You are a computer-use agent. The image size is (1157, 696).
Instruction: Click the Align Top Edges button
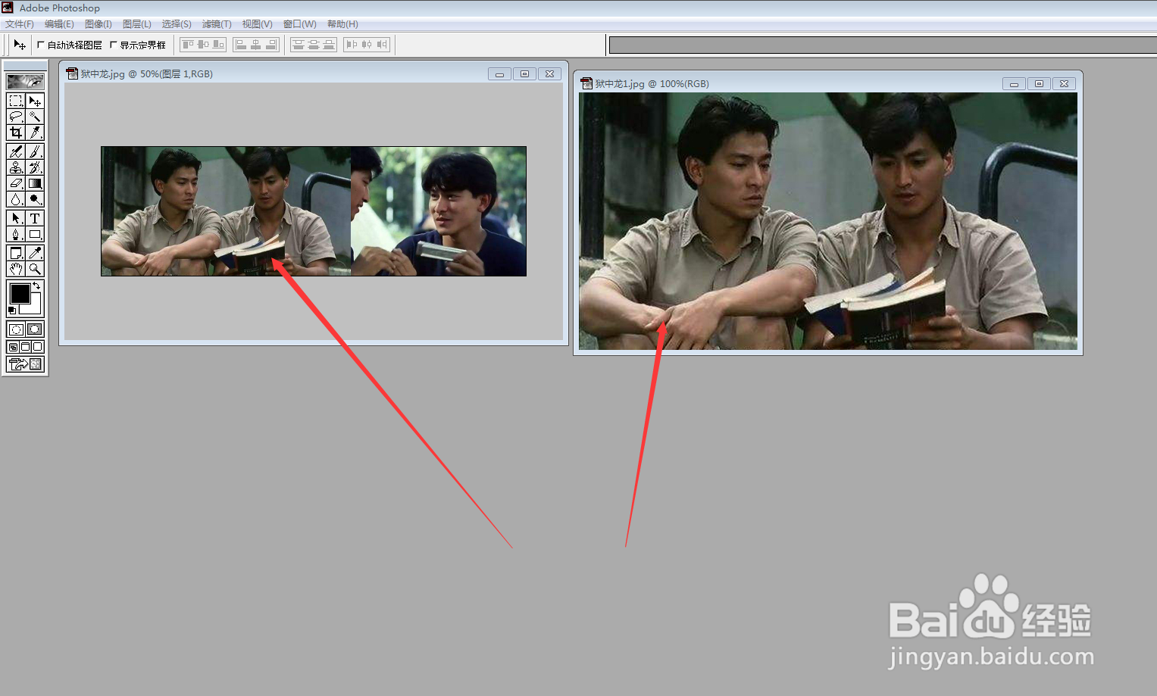coord(188,45)
